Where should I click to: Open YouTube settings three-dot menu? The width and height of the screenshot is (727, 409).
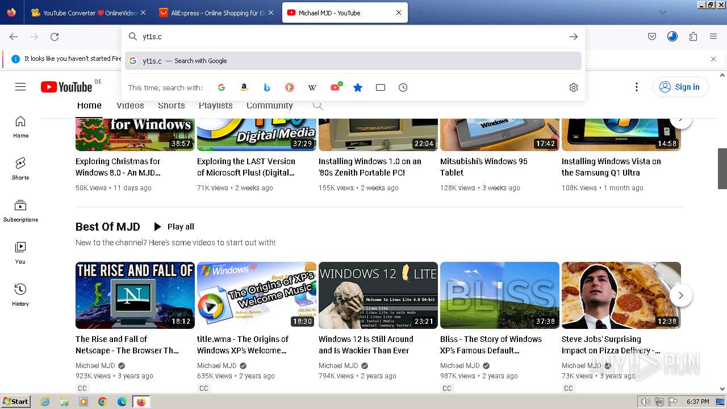[x=637, y=87]
